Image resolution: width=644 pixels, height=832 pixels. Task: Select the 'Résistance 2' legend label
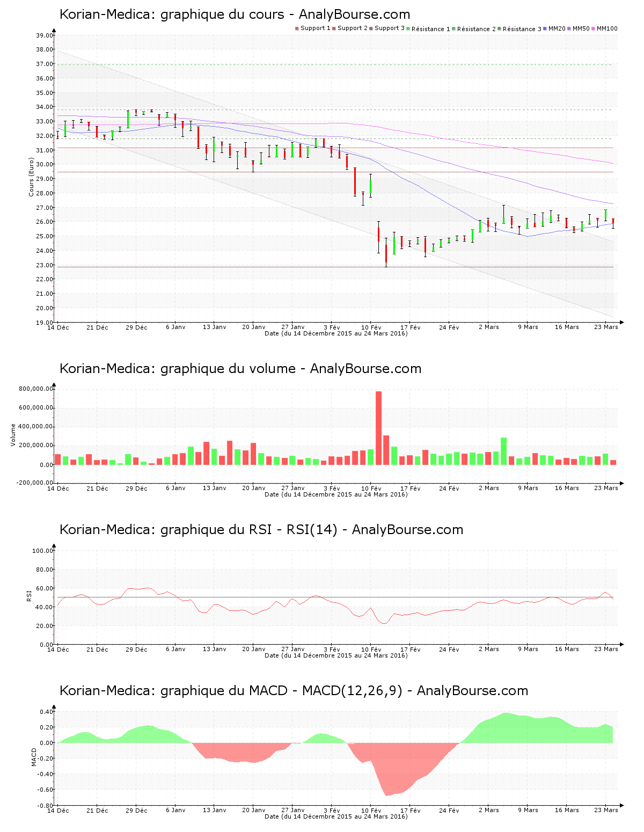pos(477,29)
